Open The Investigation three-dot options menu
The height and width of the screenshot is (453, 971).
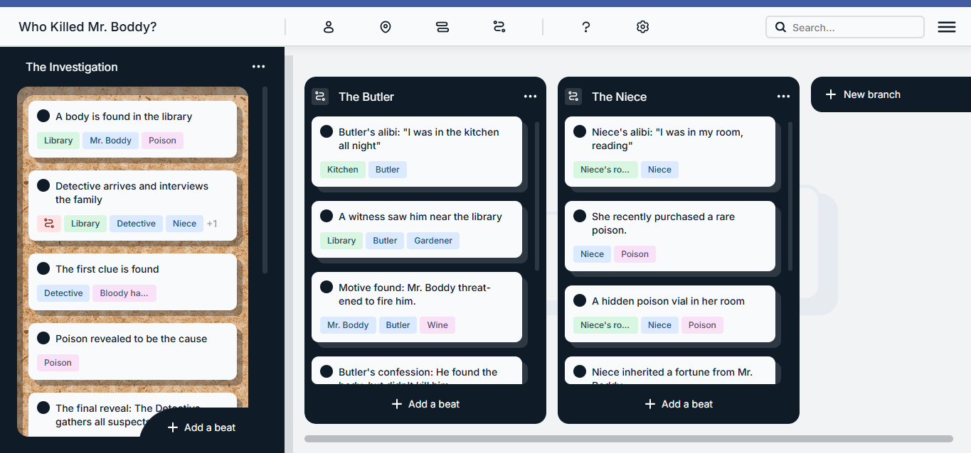(258, 67)
